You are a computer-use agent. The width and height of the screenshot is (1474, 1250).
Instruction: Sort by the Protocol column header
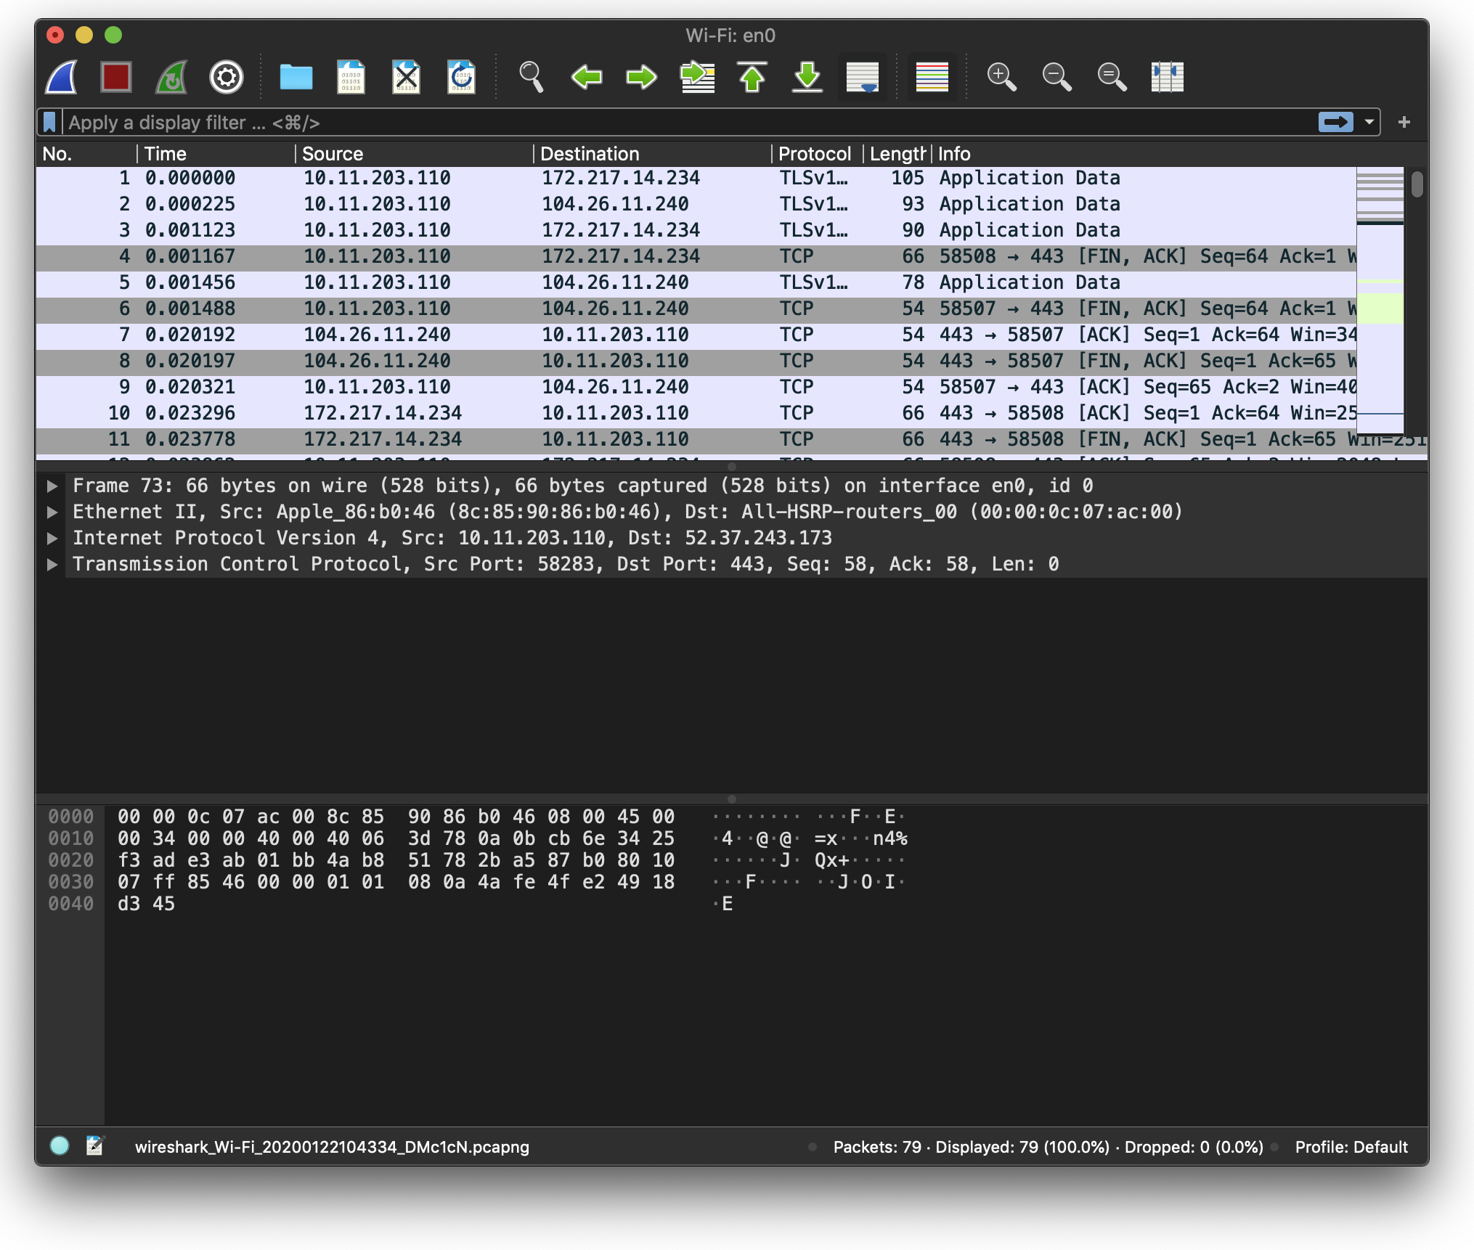[x=818, y=154]
